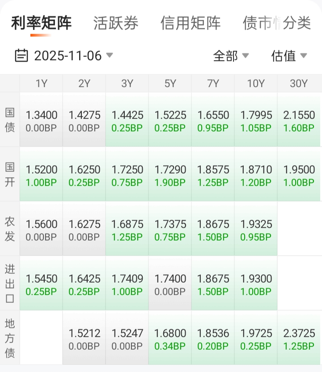Image resolution: width=322 pixels, height=372 pixels.
Task: Open the 国开 5Y cell showing 1.7290
Action: coord(170,175)
